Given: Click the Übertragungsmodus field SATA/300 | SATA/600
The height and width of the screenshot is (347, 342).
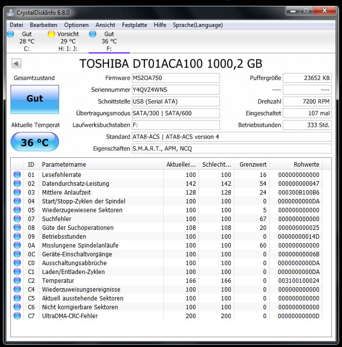Looking at the screenshot, I should click(175, 113).
